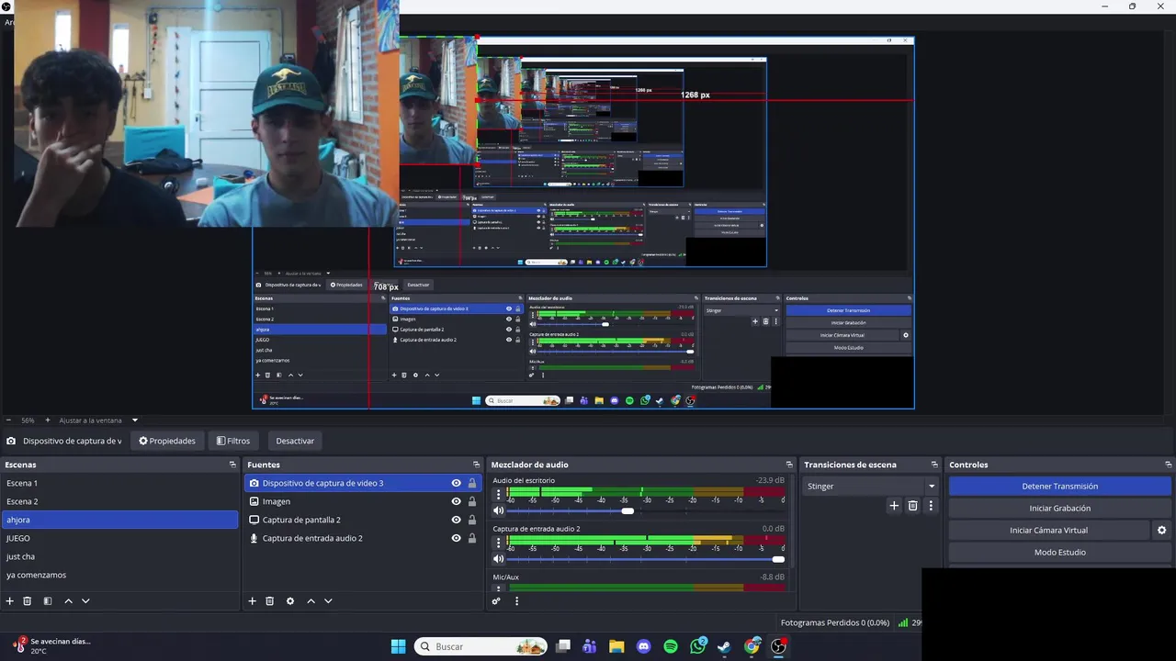This screenshot has height=661, width=1176.
Task: Mute Captura de entrada audio 2 in mixer
Action: click(499, 559)
